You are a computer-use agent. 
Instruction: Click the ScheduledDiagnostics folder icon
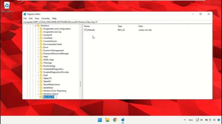tap(41, 69)
